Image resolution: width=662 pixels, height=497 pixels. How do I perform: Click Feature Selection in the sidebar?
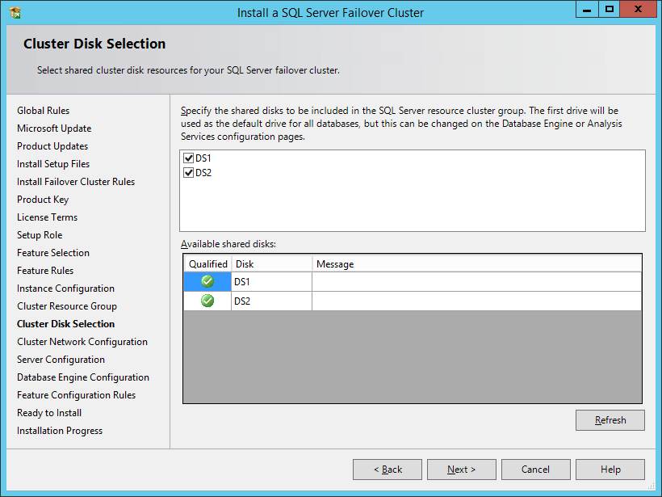click(x=53, y=252)
